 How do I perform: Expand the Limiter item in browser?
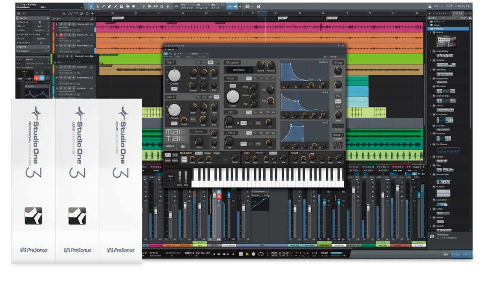coord(431,209)
